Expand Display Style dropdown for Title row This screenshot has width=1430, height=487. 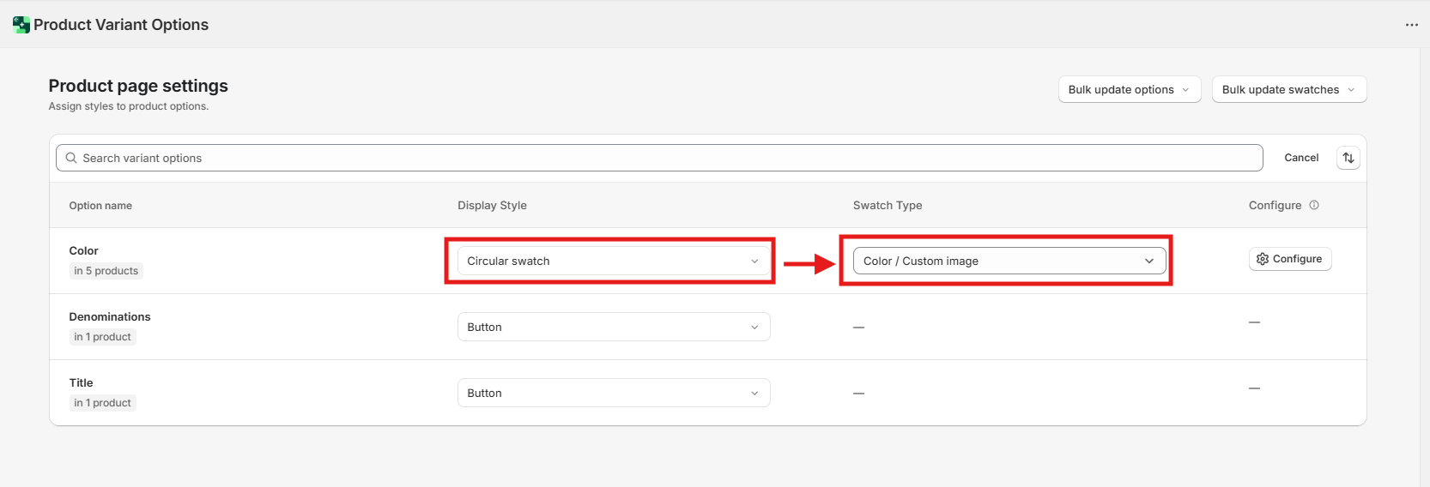tap(613, 393)
